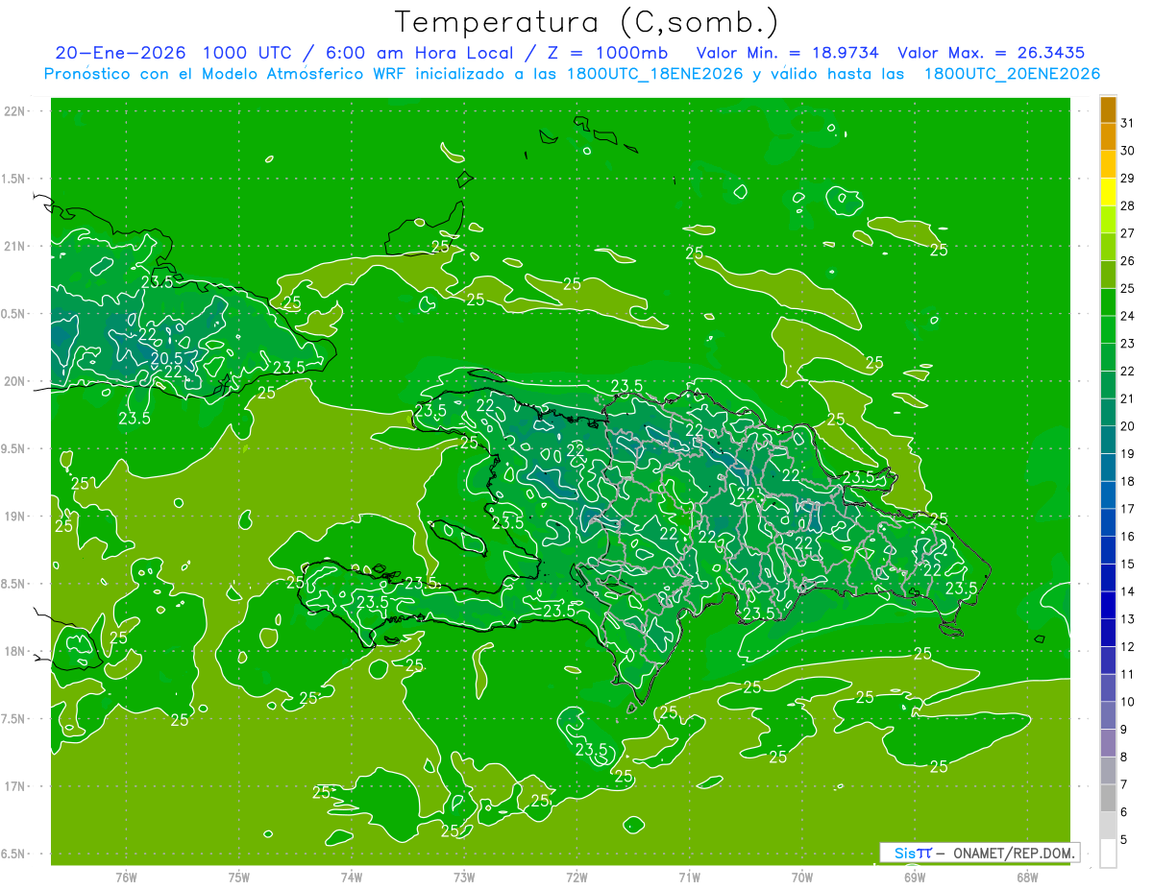Click the '31' label on the color scale
Screen dimensions: 1153x890
pos(1128,123)
